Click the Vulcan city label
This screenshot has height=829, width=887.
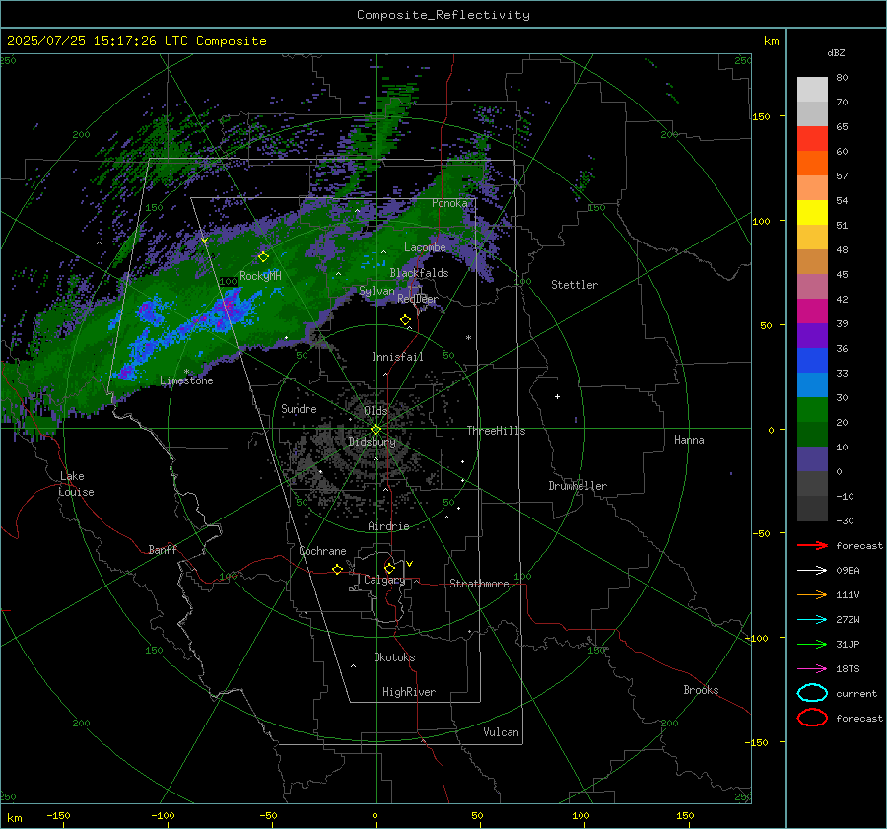[x=501, y=732]
